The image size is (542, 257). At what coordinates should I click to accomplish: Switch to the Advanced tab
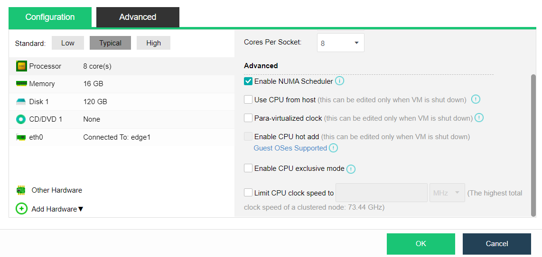138,17
